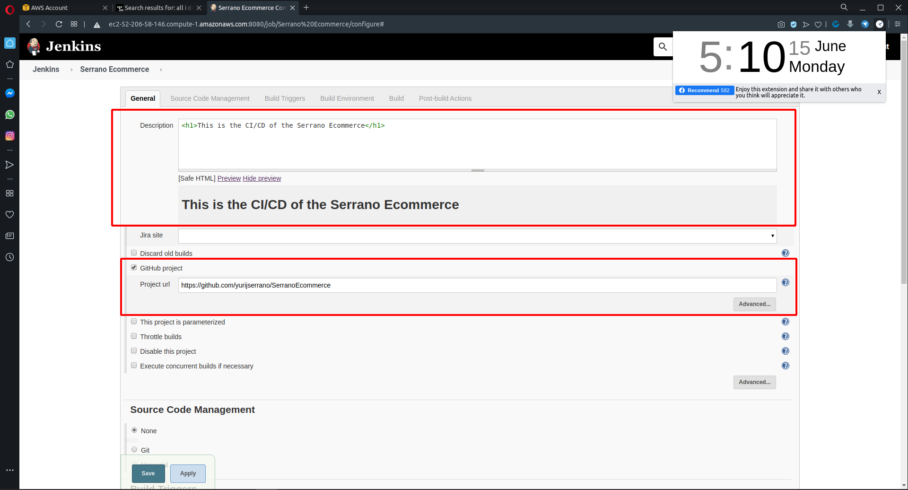The image size is (908, 490).
Task: Switch to Source Code Management tab
Action: (x=210, y=98)
